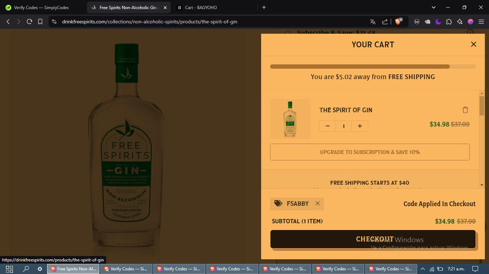Click The Spirit of Gin cart thumbnail

(290, 119)
